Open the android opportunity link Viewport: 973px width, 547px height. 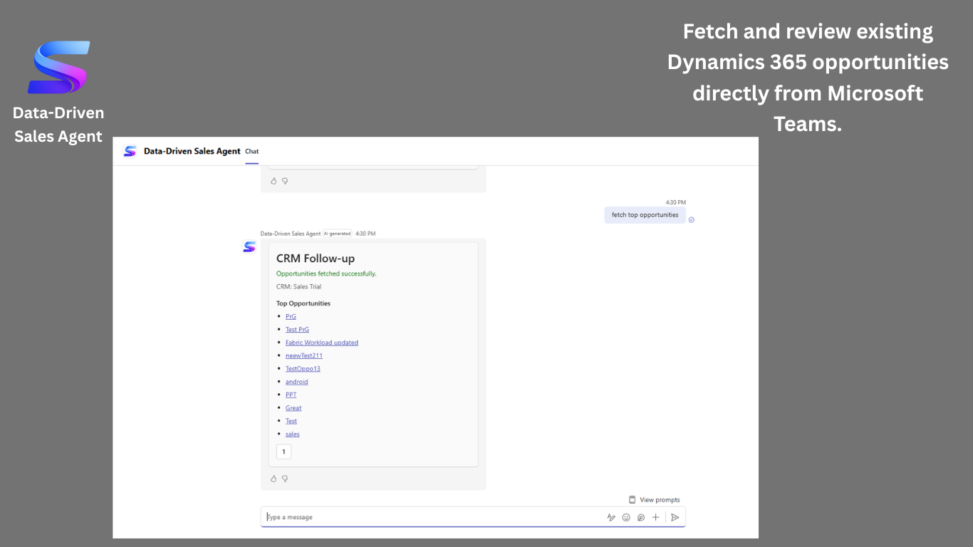[297, 382]
